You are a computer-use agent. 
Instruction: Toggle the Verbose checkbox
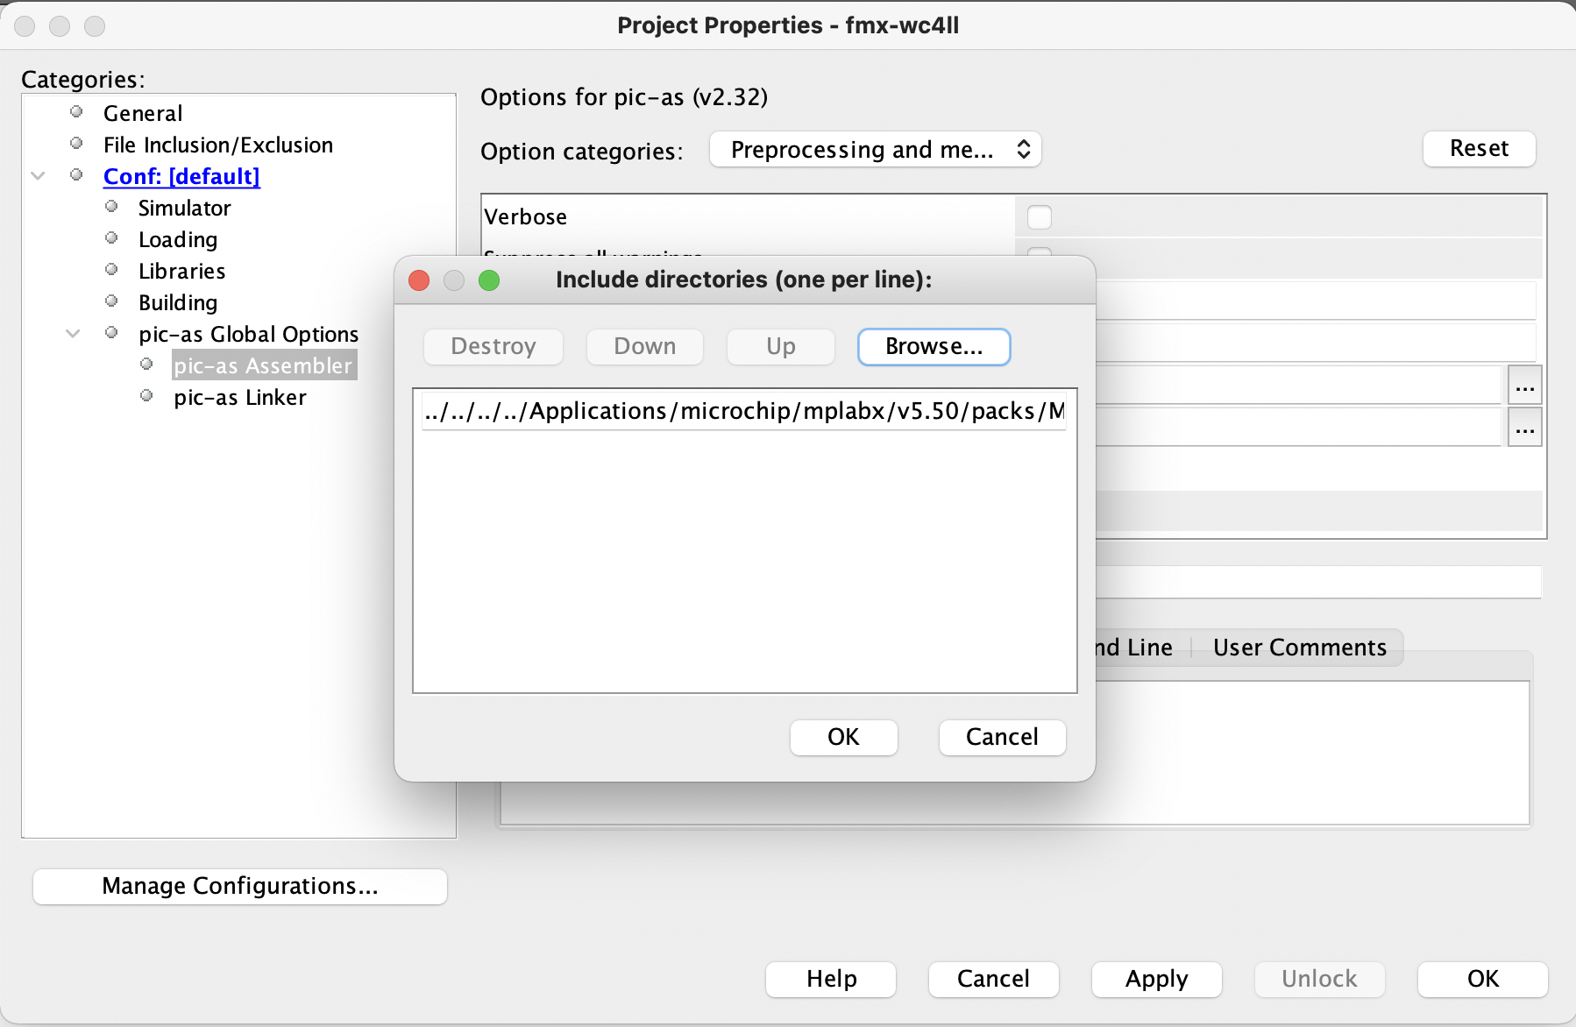click(x=1039, y=216)
